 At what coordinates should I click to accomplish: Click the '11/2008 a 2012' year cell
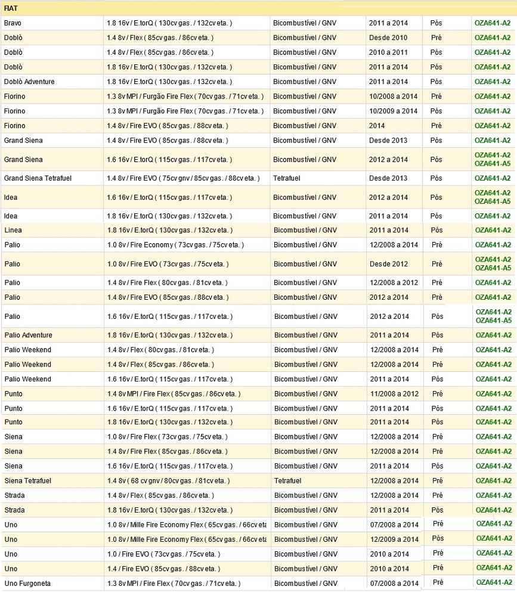click(x=394, y=394)
